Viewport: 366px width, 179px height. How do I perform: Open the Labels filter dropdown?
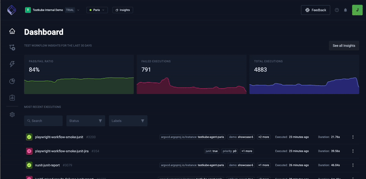coord(128,121)
